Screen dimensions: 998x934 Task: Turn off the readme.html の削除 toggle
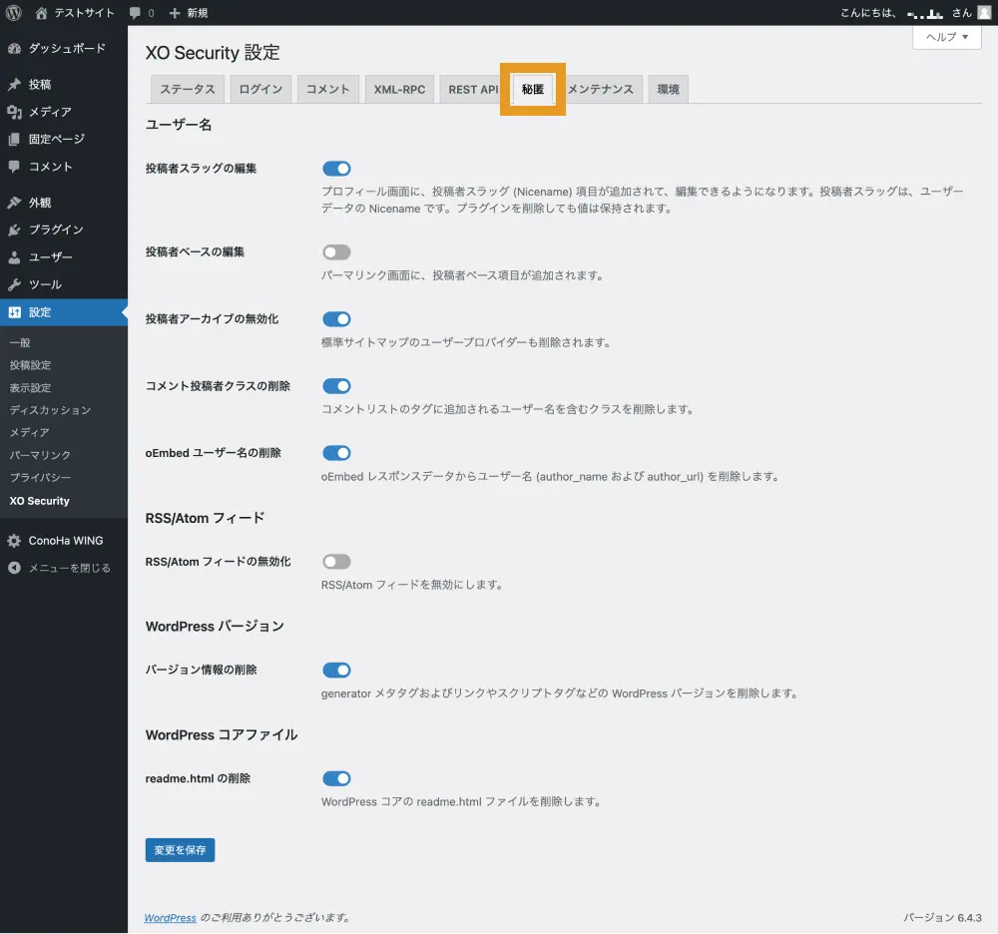[336, 778]
